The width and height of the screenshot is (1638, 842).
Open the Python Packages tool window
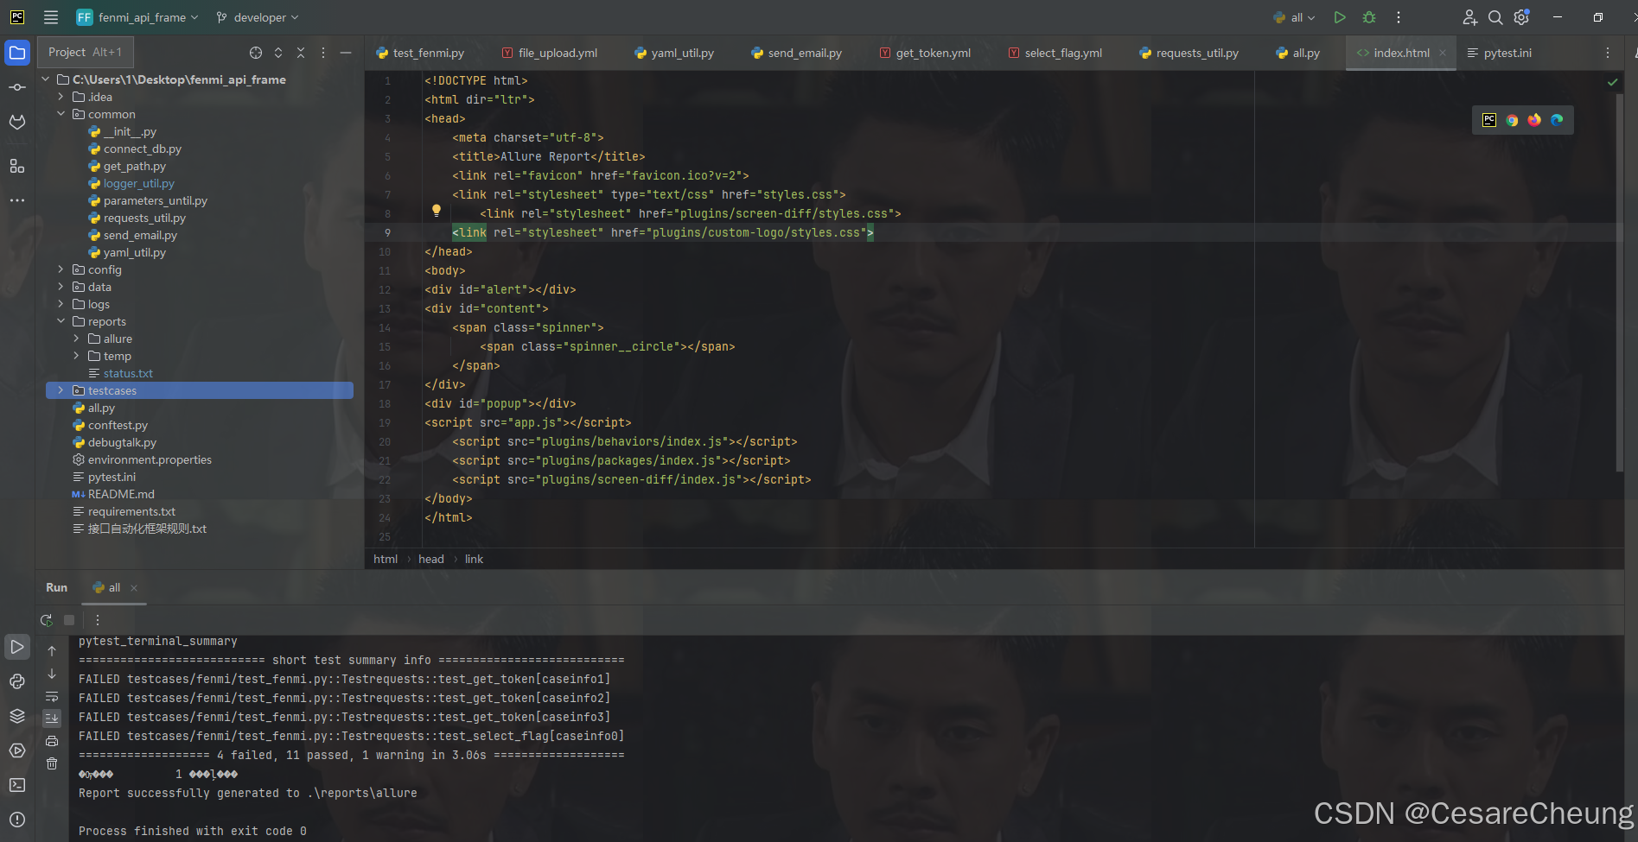[x=17, y=716]
